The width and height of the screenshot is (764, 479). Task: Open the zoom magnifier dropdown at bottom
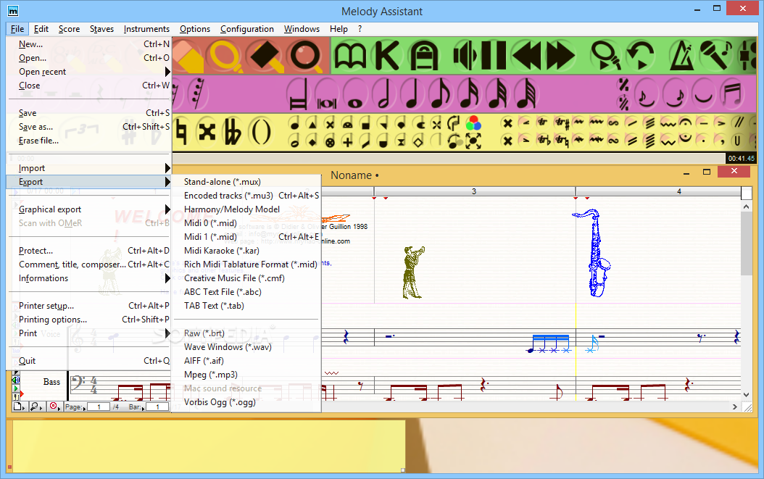[x=36, y=407]
